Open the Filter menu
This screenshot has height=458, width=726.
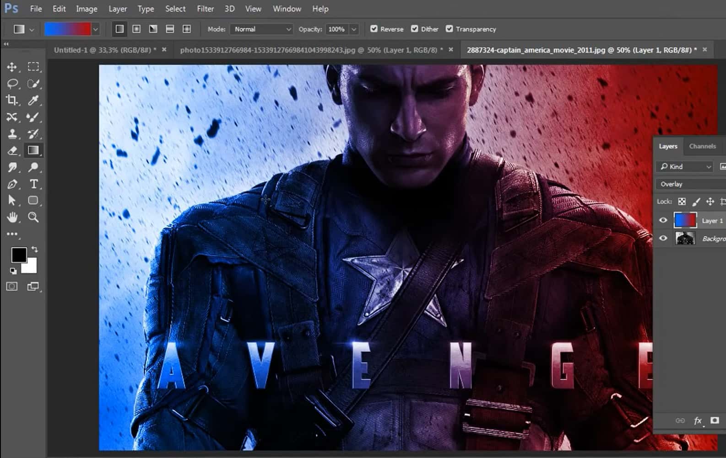pyautogui.click(x=205, y=9)
